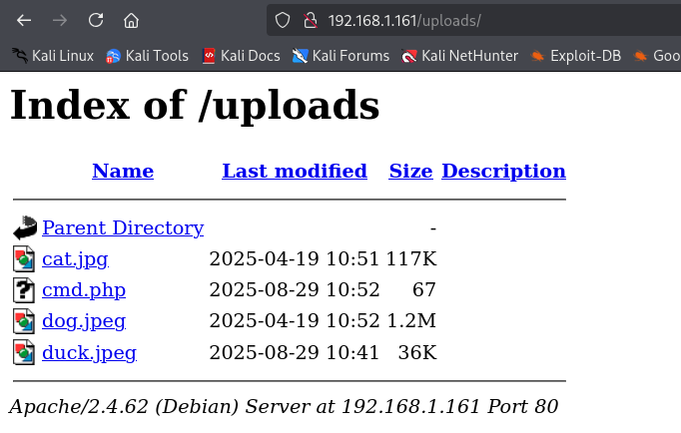Sort listing by Name column header
Screen dimensions: 681x433
coord(123,172)
